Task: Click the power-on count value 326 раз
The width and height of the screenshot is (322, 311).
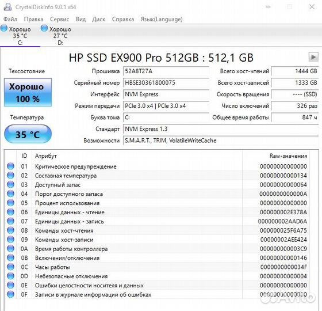Action: [x=295, y=106]
